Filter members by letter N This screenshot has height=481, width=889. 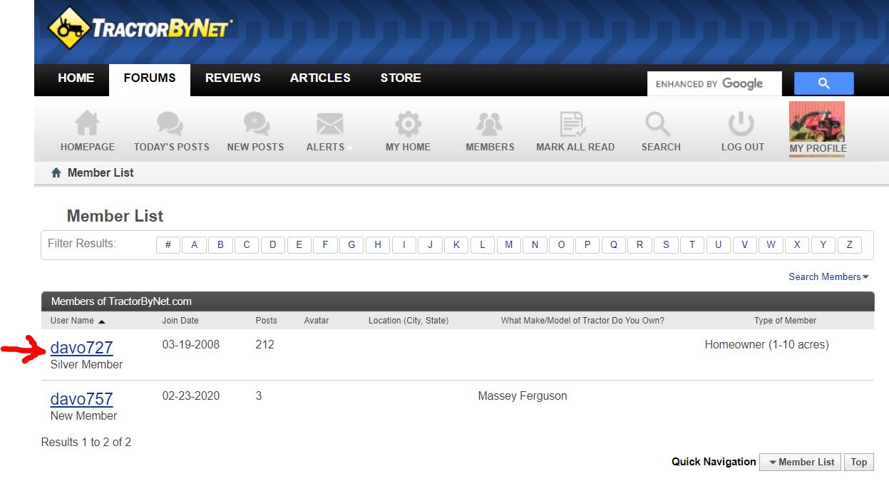click(535, 245)
